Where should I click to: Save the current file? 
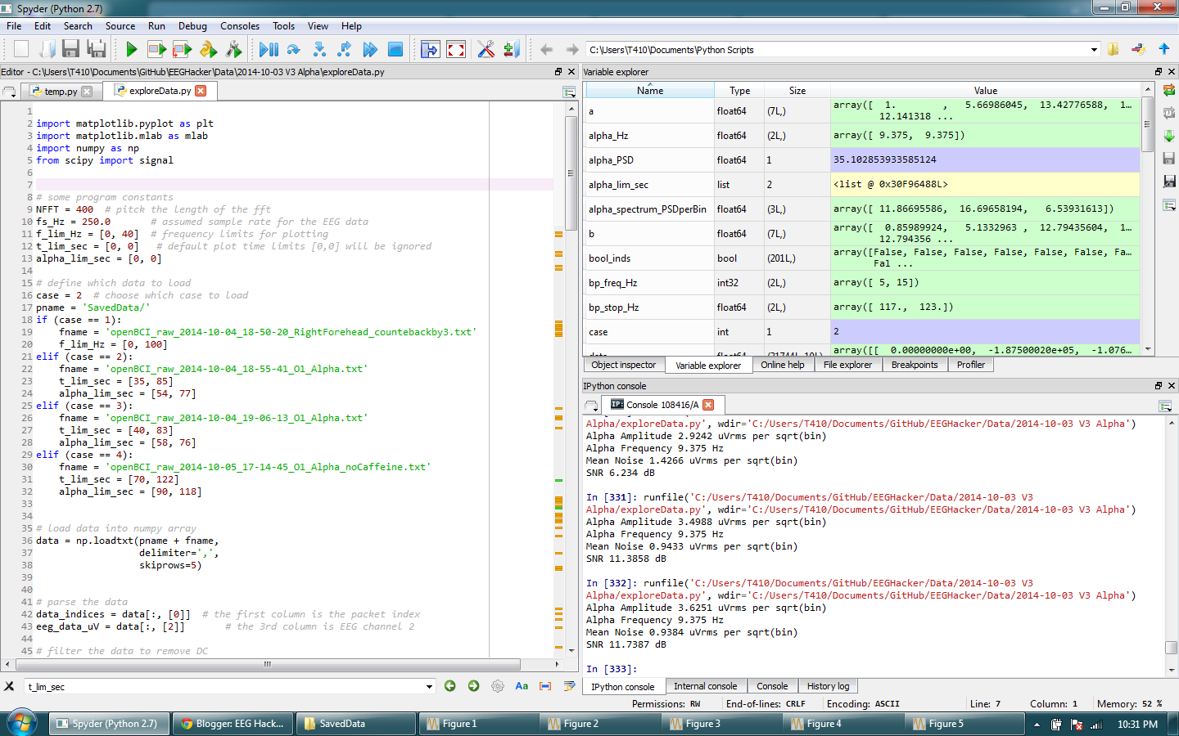pos(71,49)
